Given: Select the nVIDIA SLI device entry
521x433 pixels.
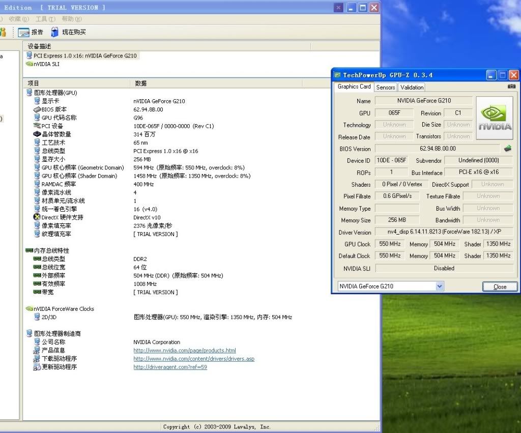Looking at the screenshot, I should [x=46, y=64].
